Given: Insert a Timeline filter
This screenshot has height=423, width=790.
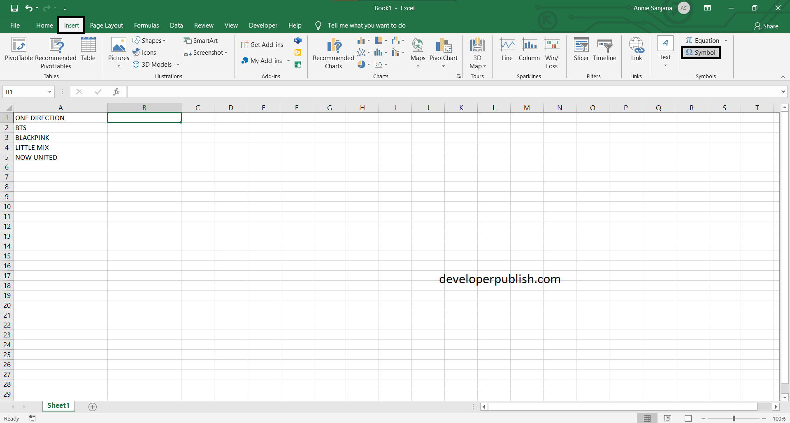Looking at the screenshot, I should (x=604, y=49).
